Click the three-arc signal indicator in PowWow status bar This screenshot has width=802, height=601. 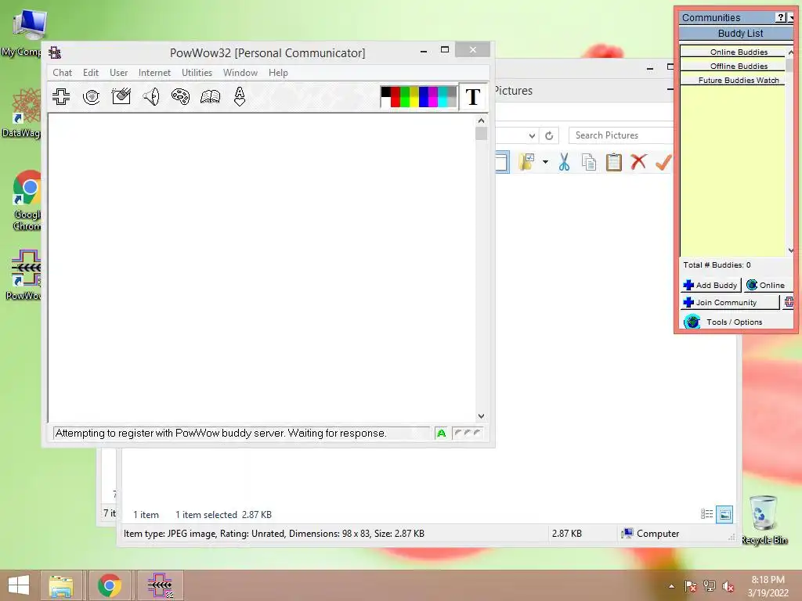click(467, 434)
